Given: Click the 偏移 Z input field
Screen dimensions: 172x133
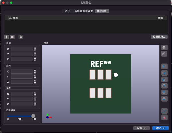Looking at the screenshot, I should [x=22, y=104].
